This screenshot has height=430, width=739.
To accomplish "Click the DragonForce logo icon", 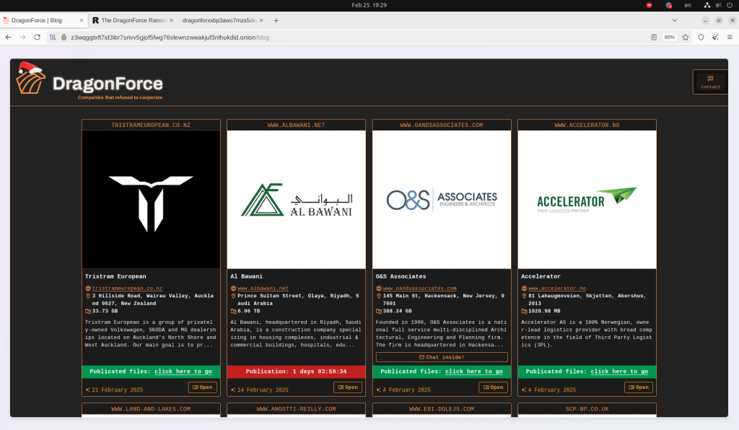I will [x=30, y=78].
